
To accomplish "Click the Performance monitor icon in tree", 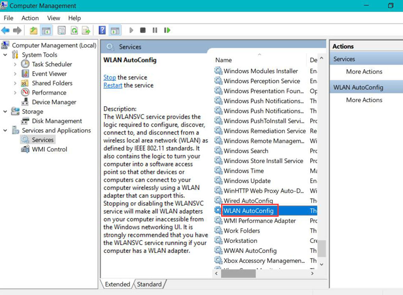I will (x=25, y=92).
